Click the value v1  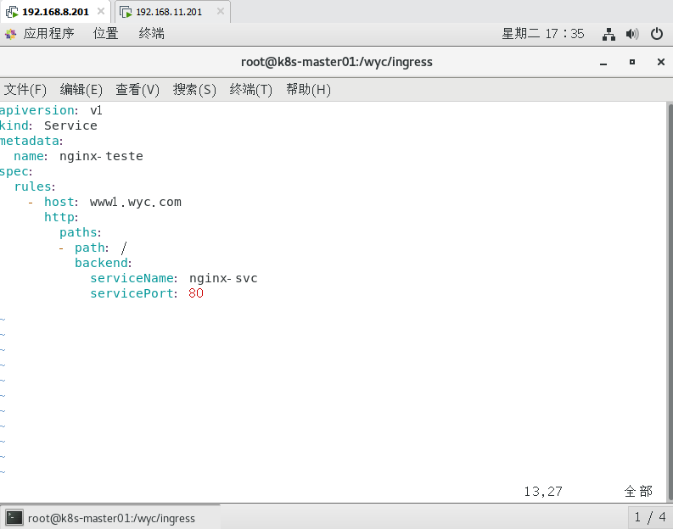(96, 110)
